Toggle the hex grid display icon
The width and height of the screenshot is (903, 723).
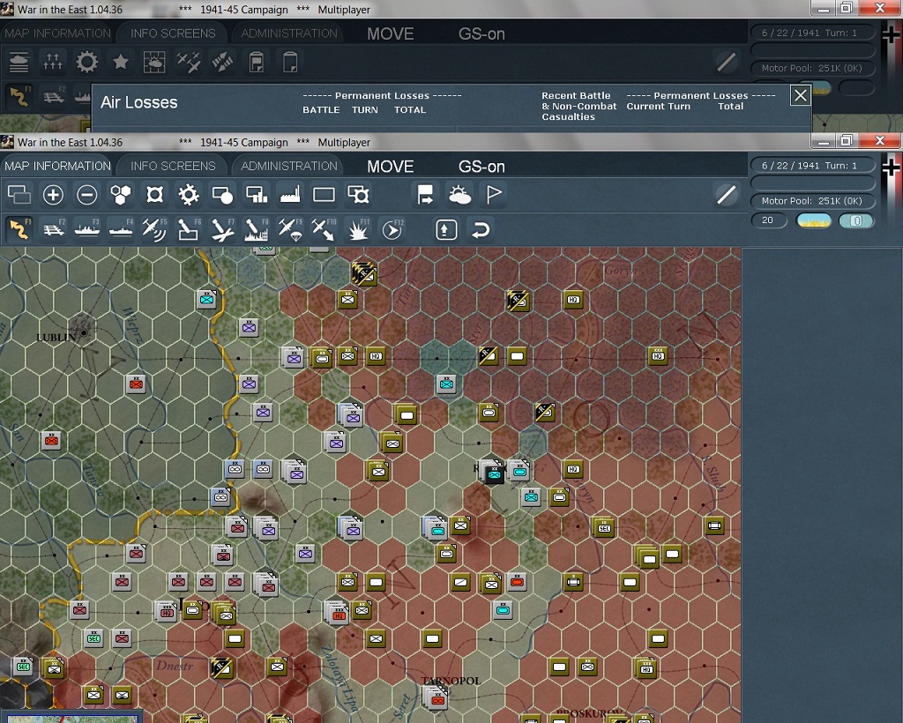[x=120, y=195]
